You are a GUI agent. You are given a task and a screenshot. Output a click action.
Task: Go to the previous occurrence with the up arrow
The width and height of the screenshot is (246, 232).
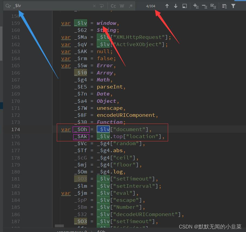click(167, 6)
